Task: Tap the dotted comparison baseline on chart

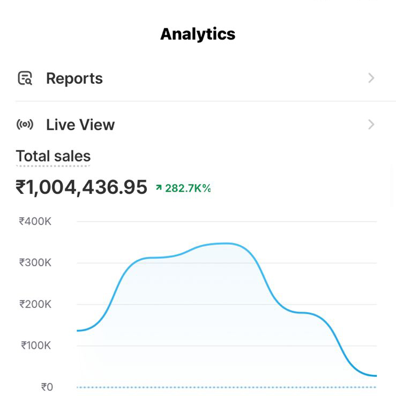Action: (x=227, y=387)
